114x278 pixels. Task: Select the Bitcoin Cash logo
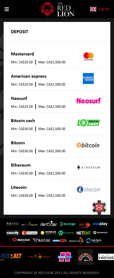[x=88, y=123]
